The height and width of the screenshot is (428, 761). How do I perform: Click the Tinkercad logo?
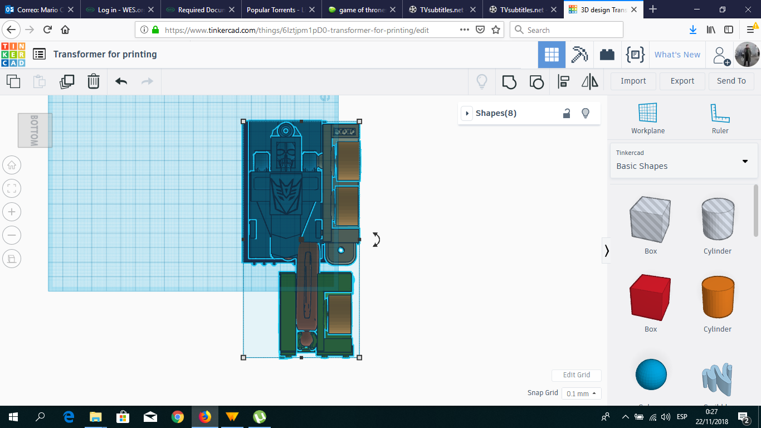pos(13,55)
